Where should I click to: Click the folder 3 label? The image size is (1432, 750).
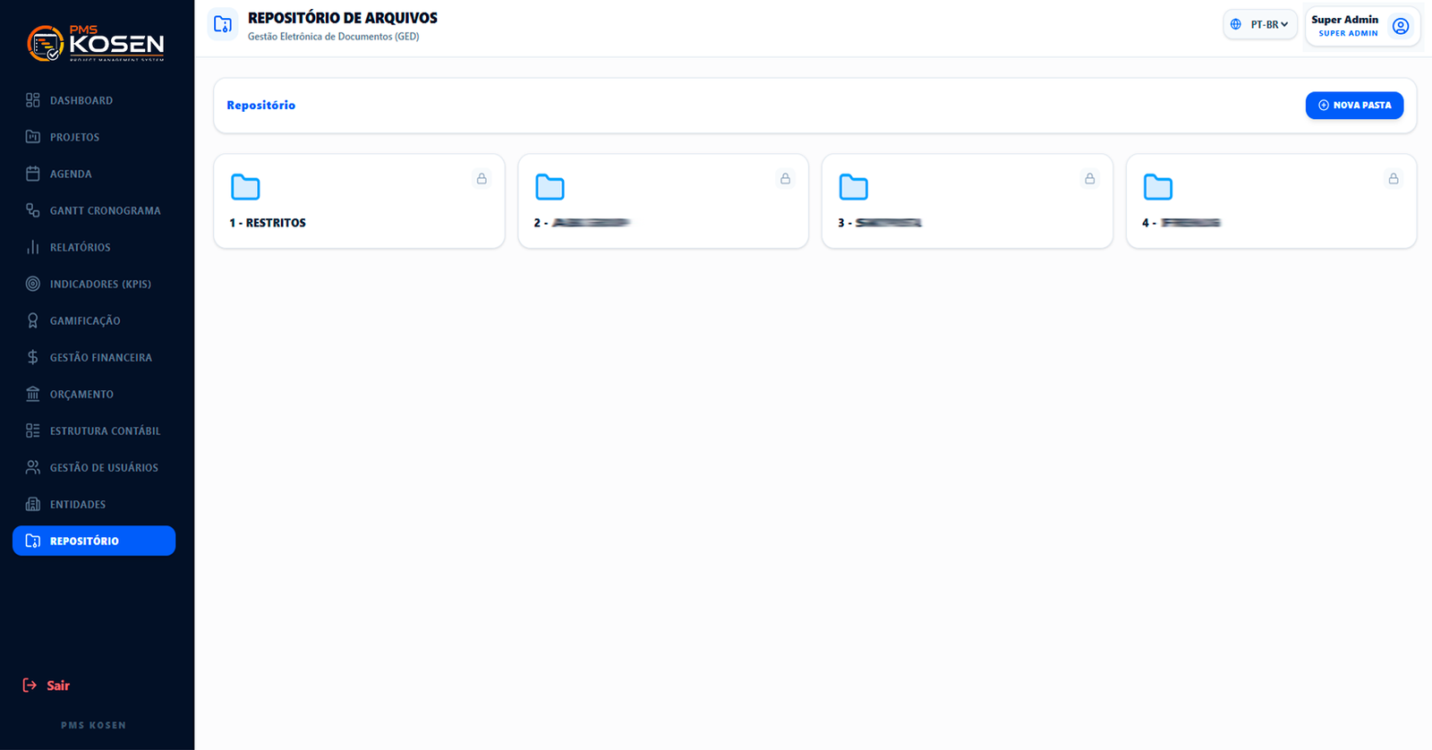point(880,223)
